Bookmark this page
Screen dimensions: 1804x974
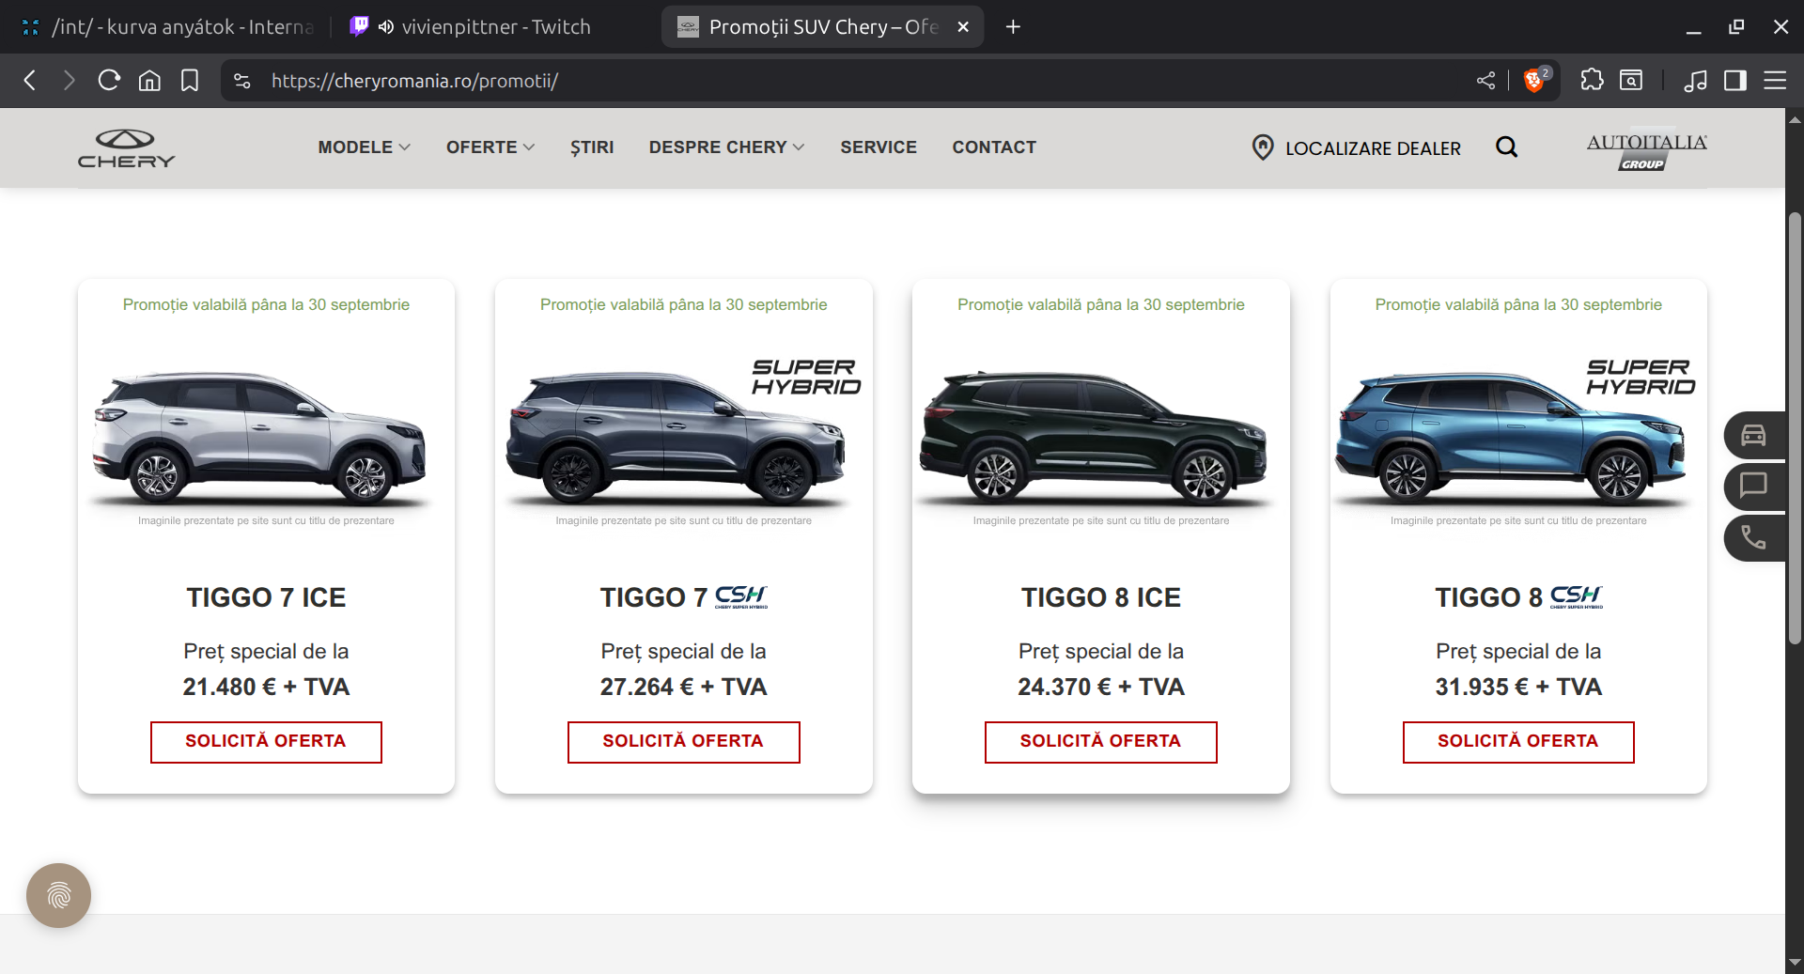(190, 81)
